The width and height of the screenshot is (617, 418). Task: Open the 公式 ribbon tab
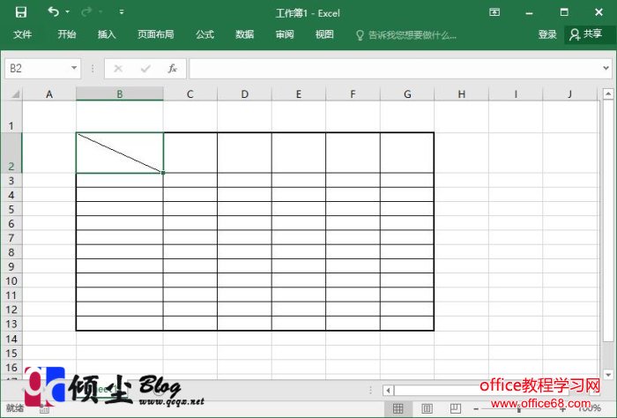(x=205, y=34)
